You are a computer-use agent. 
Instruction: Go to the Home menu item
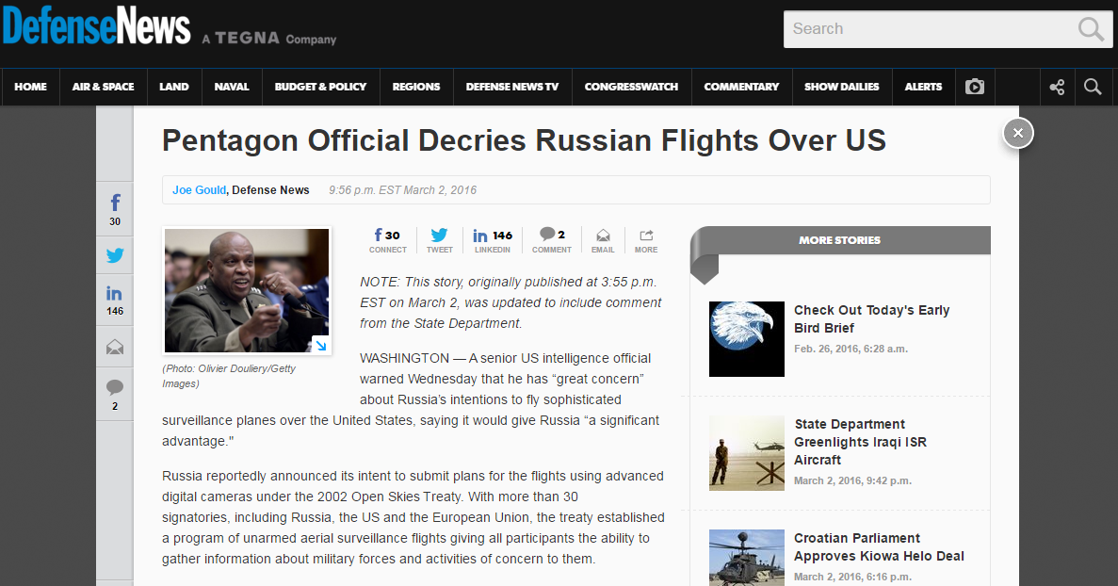click(x=31, y=87)
